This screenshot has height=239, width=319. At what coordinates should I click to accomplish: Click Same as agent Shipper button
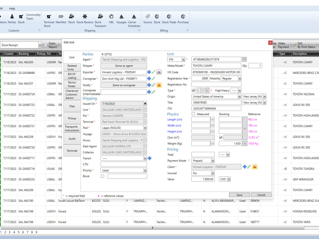pos(124,66)
